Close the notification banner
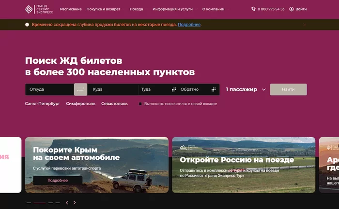 click(305, 25)
